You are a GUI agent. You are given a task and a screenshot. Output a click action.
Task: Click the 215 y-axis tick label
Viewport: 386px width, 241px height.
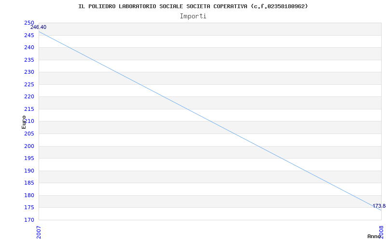point(29,109)
